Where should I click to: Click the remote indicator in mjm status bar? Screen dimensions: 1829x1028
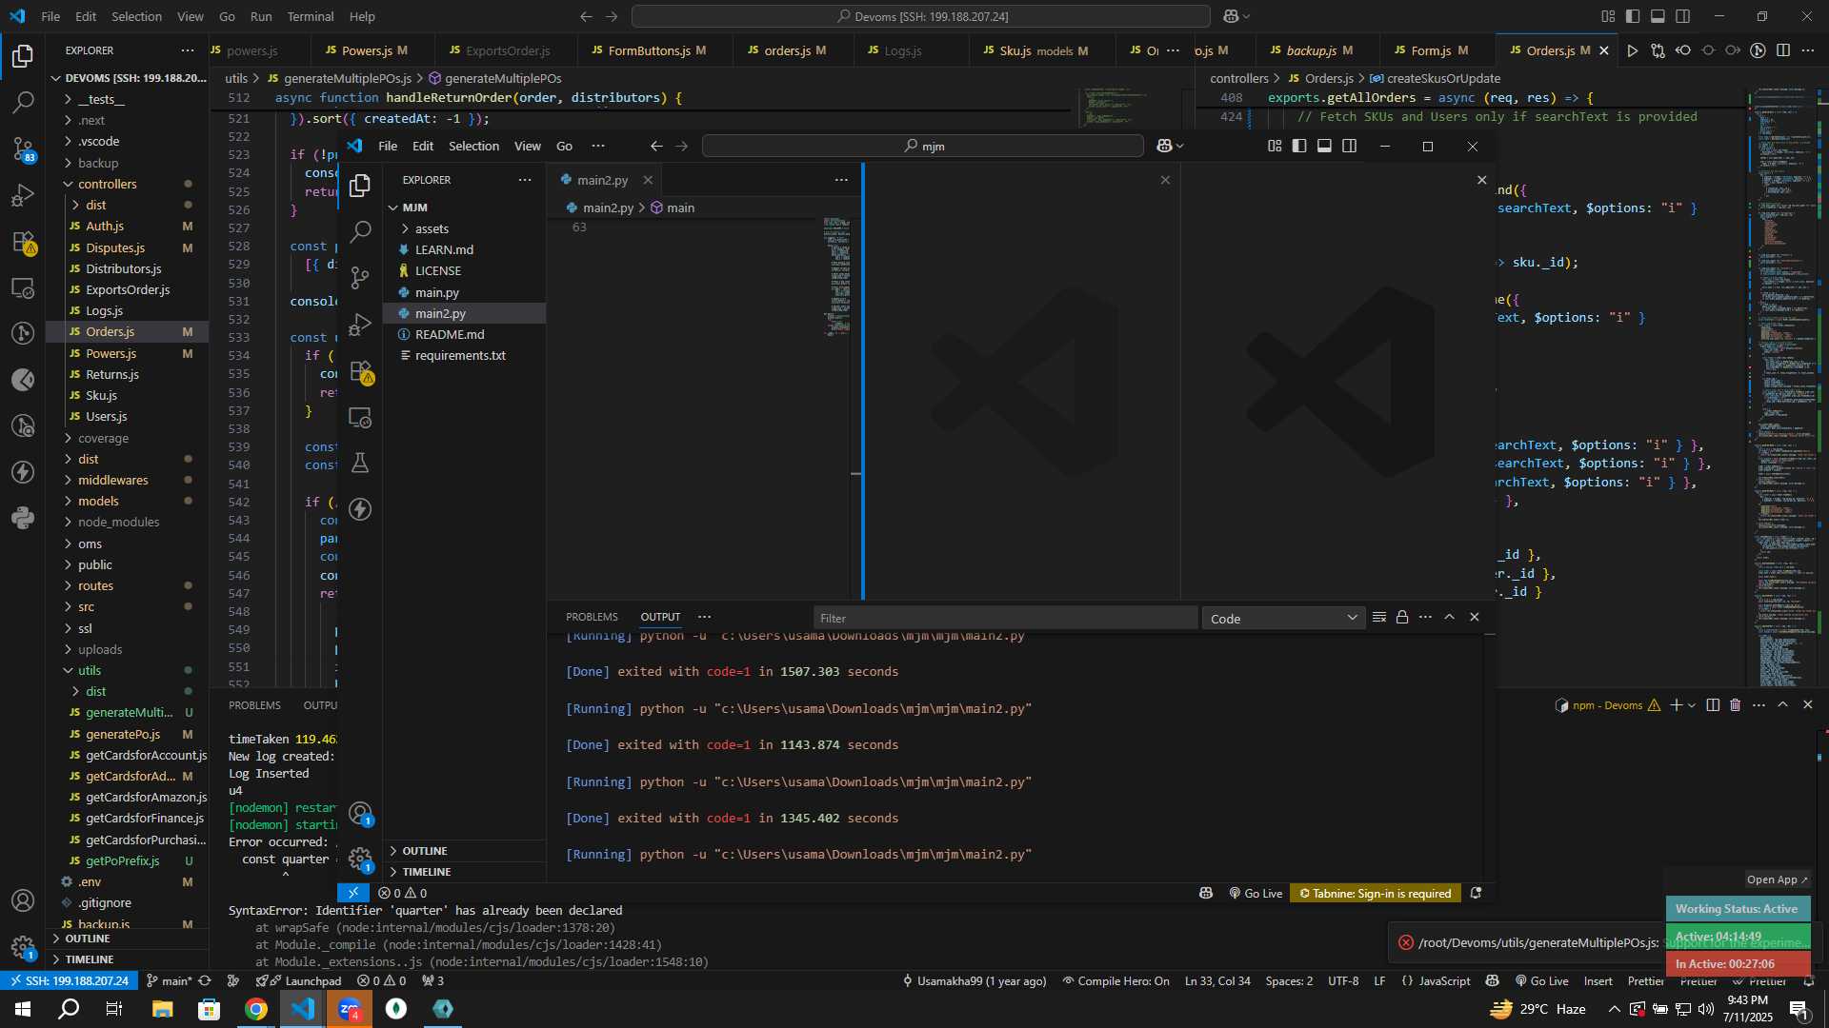(352, 893)
